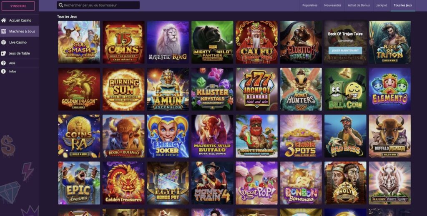This screenshot has width=427, height=216.
Task: Click the Accueil Casino home icon
Action: coord(3,20)
